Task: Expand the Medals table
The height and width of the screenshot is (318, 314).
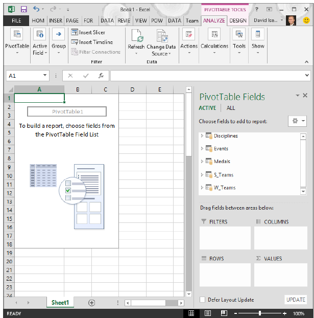Action: point(202,162)
